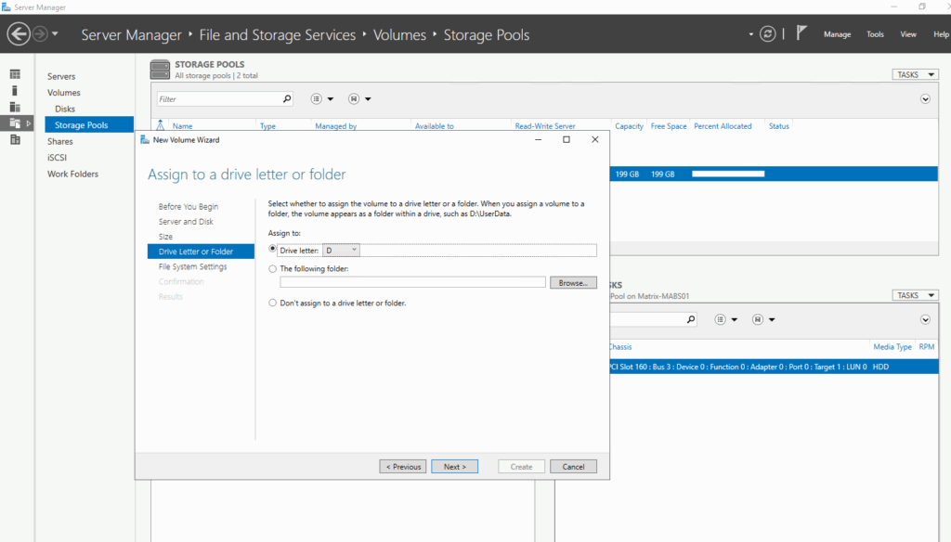
Task: Click the Browse button for folder
Action: 573,282
